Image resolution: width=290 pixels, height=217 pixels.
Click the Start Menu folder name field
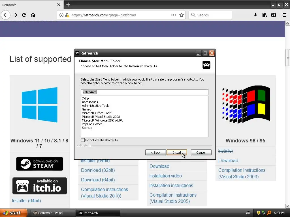[145, 92]
